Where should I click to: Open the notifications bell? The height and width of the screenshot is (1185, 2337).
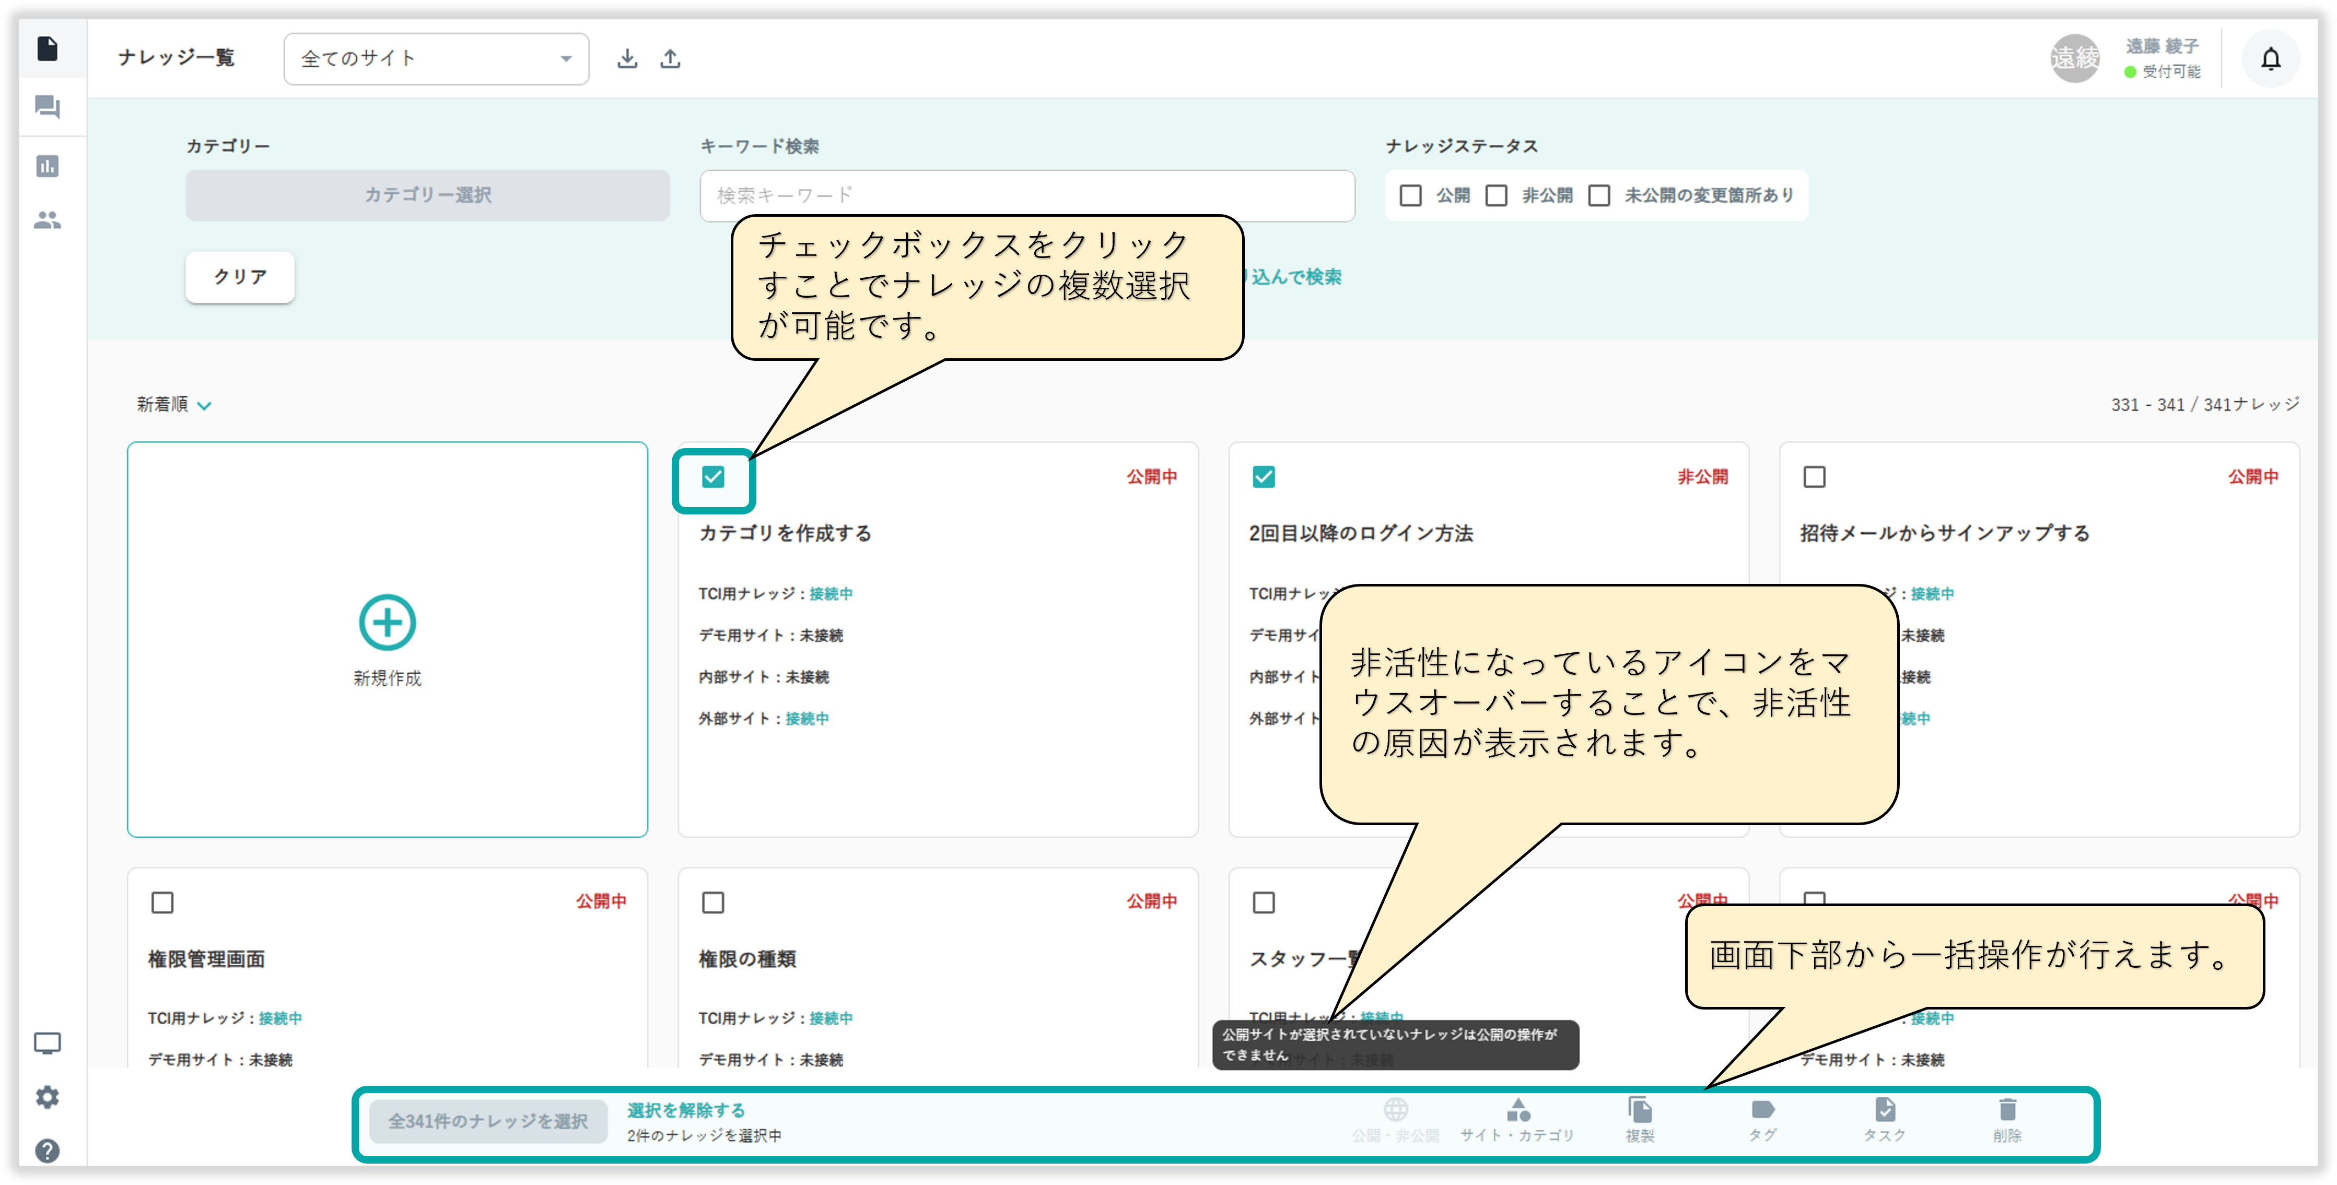tap(2270, 59)
